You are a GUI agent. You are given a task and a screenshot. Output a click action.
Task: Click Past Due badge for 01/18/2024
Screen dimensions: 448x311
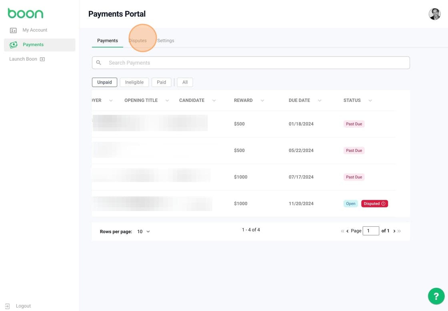(354, 124)
